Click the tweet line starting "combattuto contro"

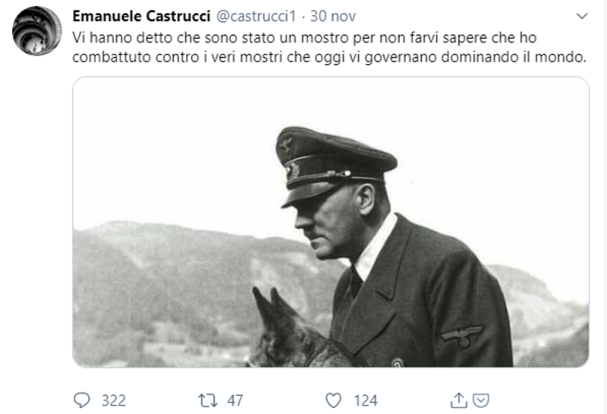point(329,57)
